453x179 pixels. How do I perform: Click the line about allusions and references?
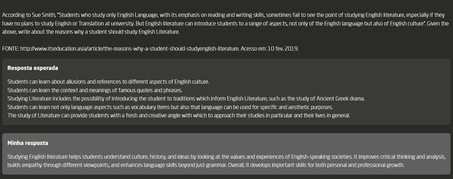click(x=108, y=82)
